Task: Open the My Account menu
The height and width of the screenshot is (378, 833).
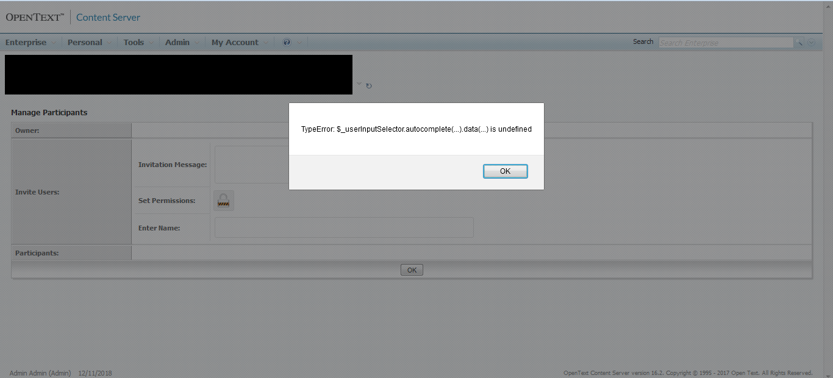Action: pos(240,42)
